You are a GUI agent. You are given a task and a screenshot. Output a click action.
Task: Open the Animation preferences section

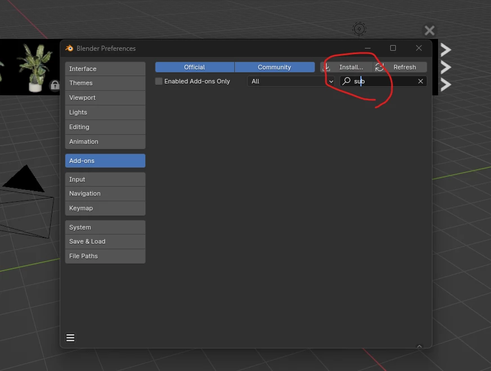(105, 142)
